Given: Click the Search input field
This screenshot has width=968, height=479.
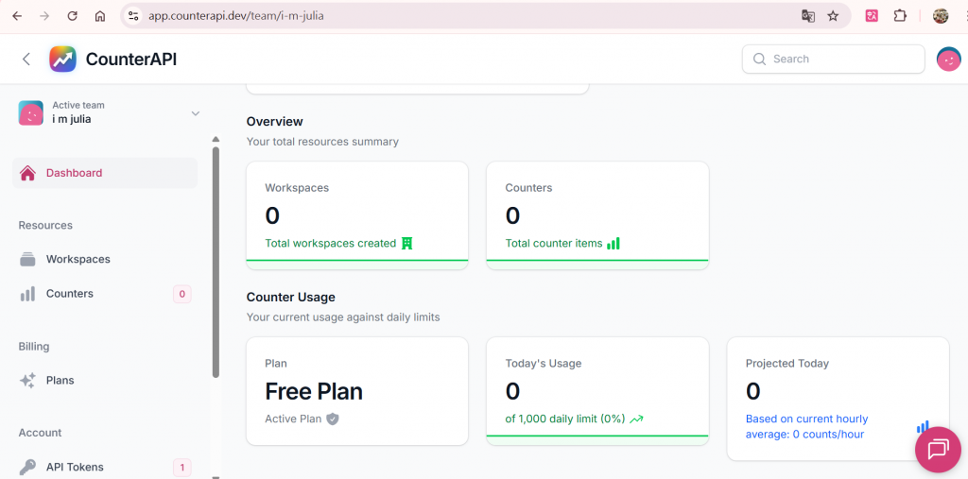Looking at the screenshot, I should tap(833, 59).
